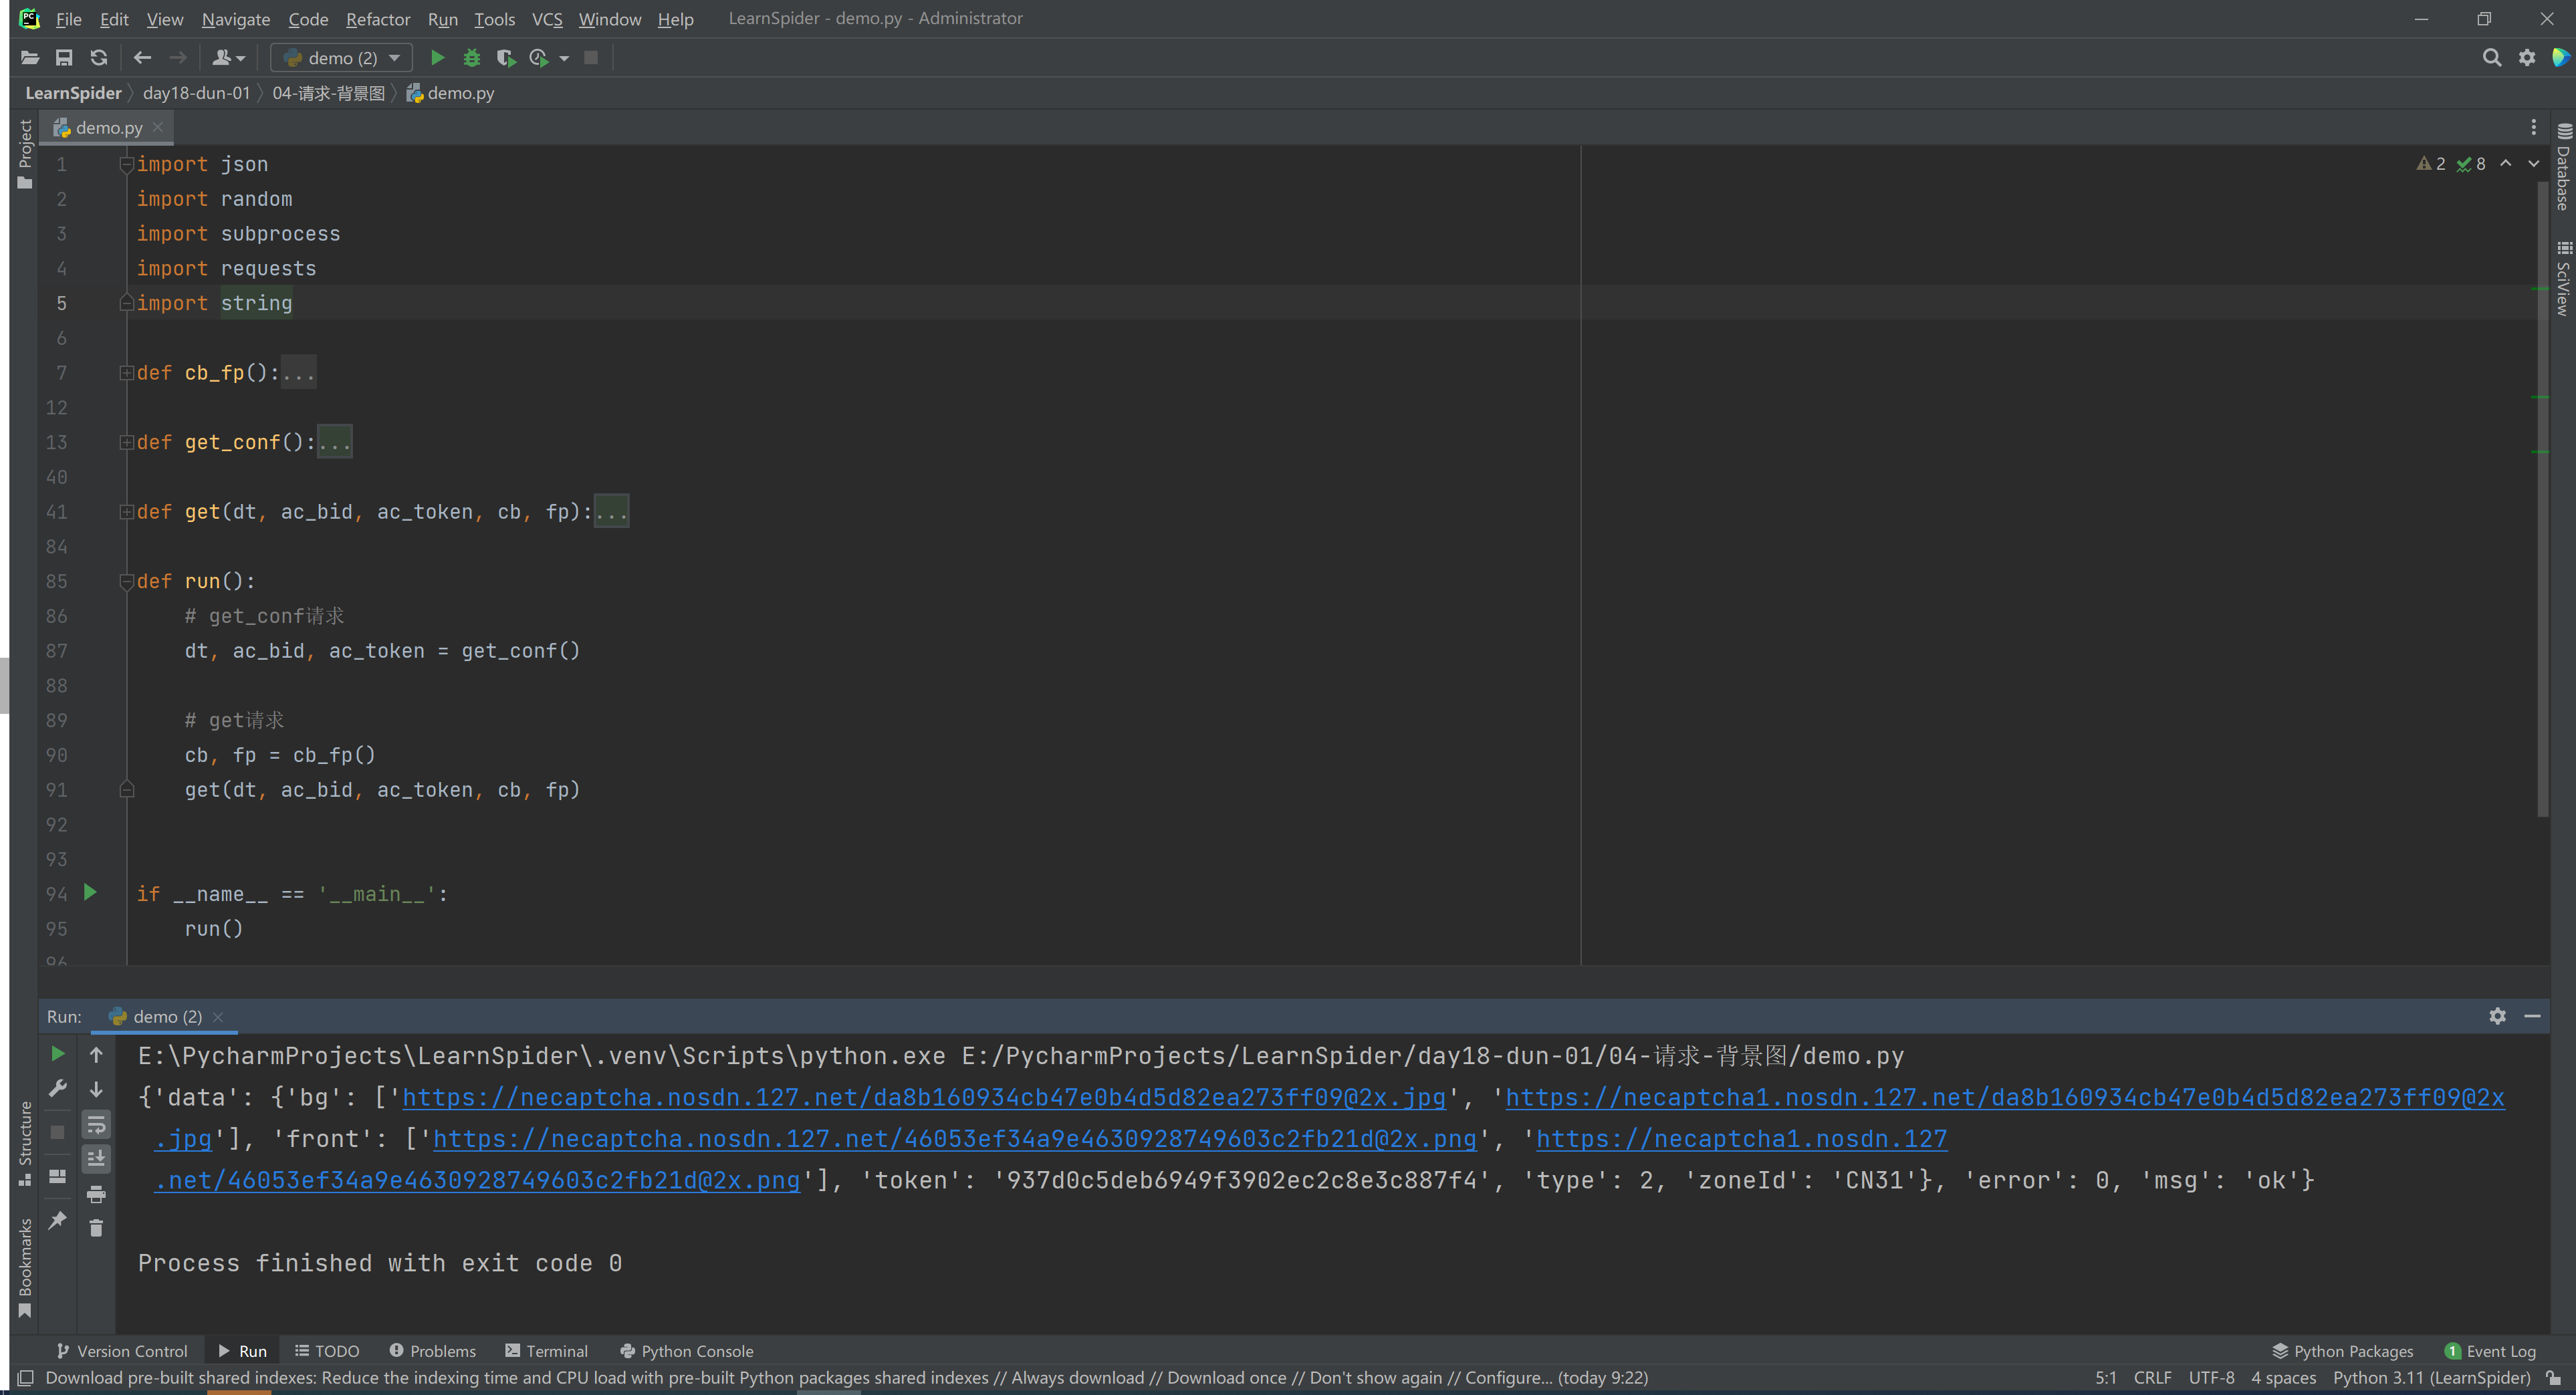This screenshot has width=2576, height=1395.
Task: Open the File menu
Action: click(68, 19)
